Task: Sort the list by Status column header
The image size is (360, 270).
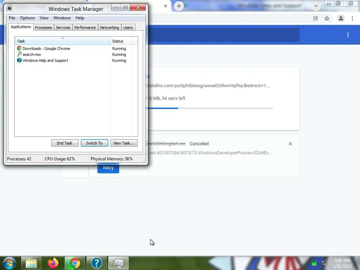Action: click(x=121, y=41)
